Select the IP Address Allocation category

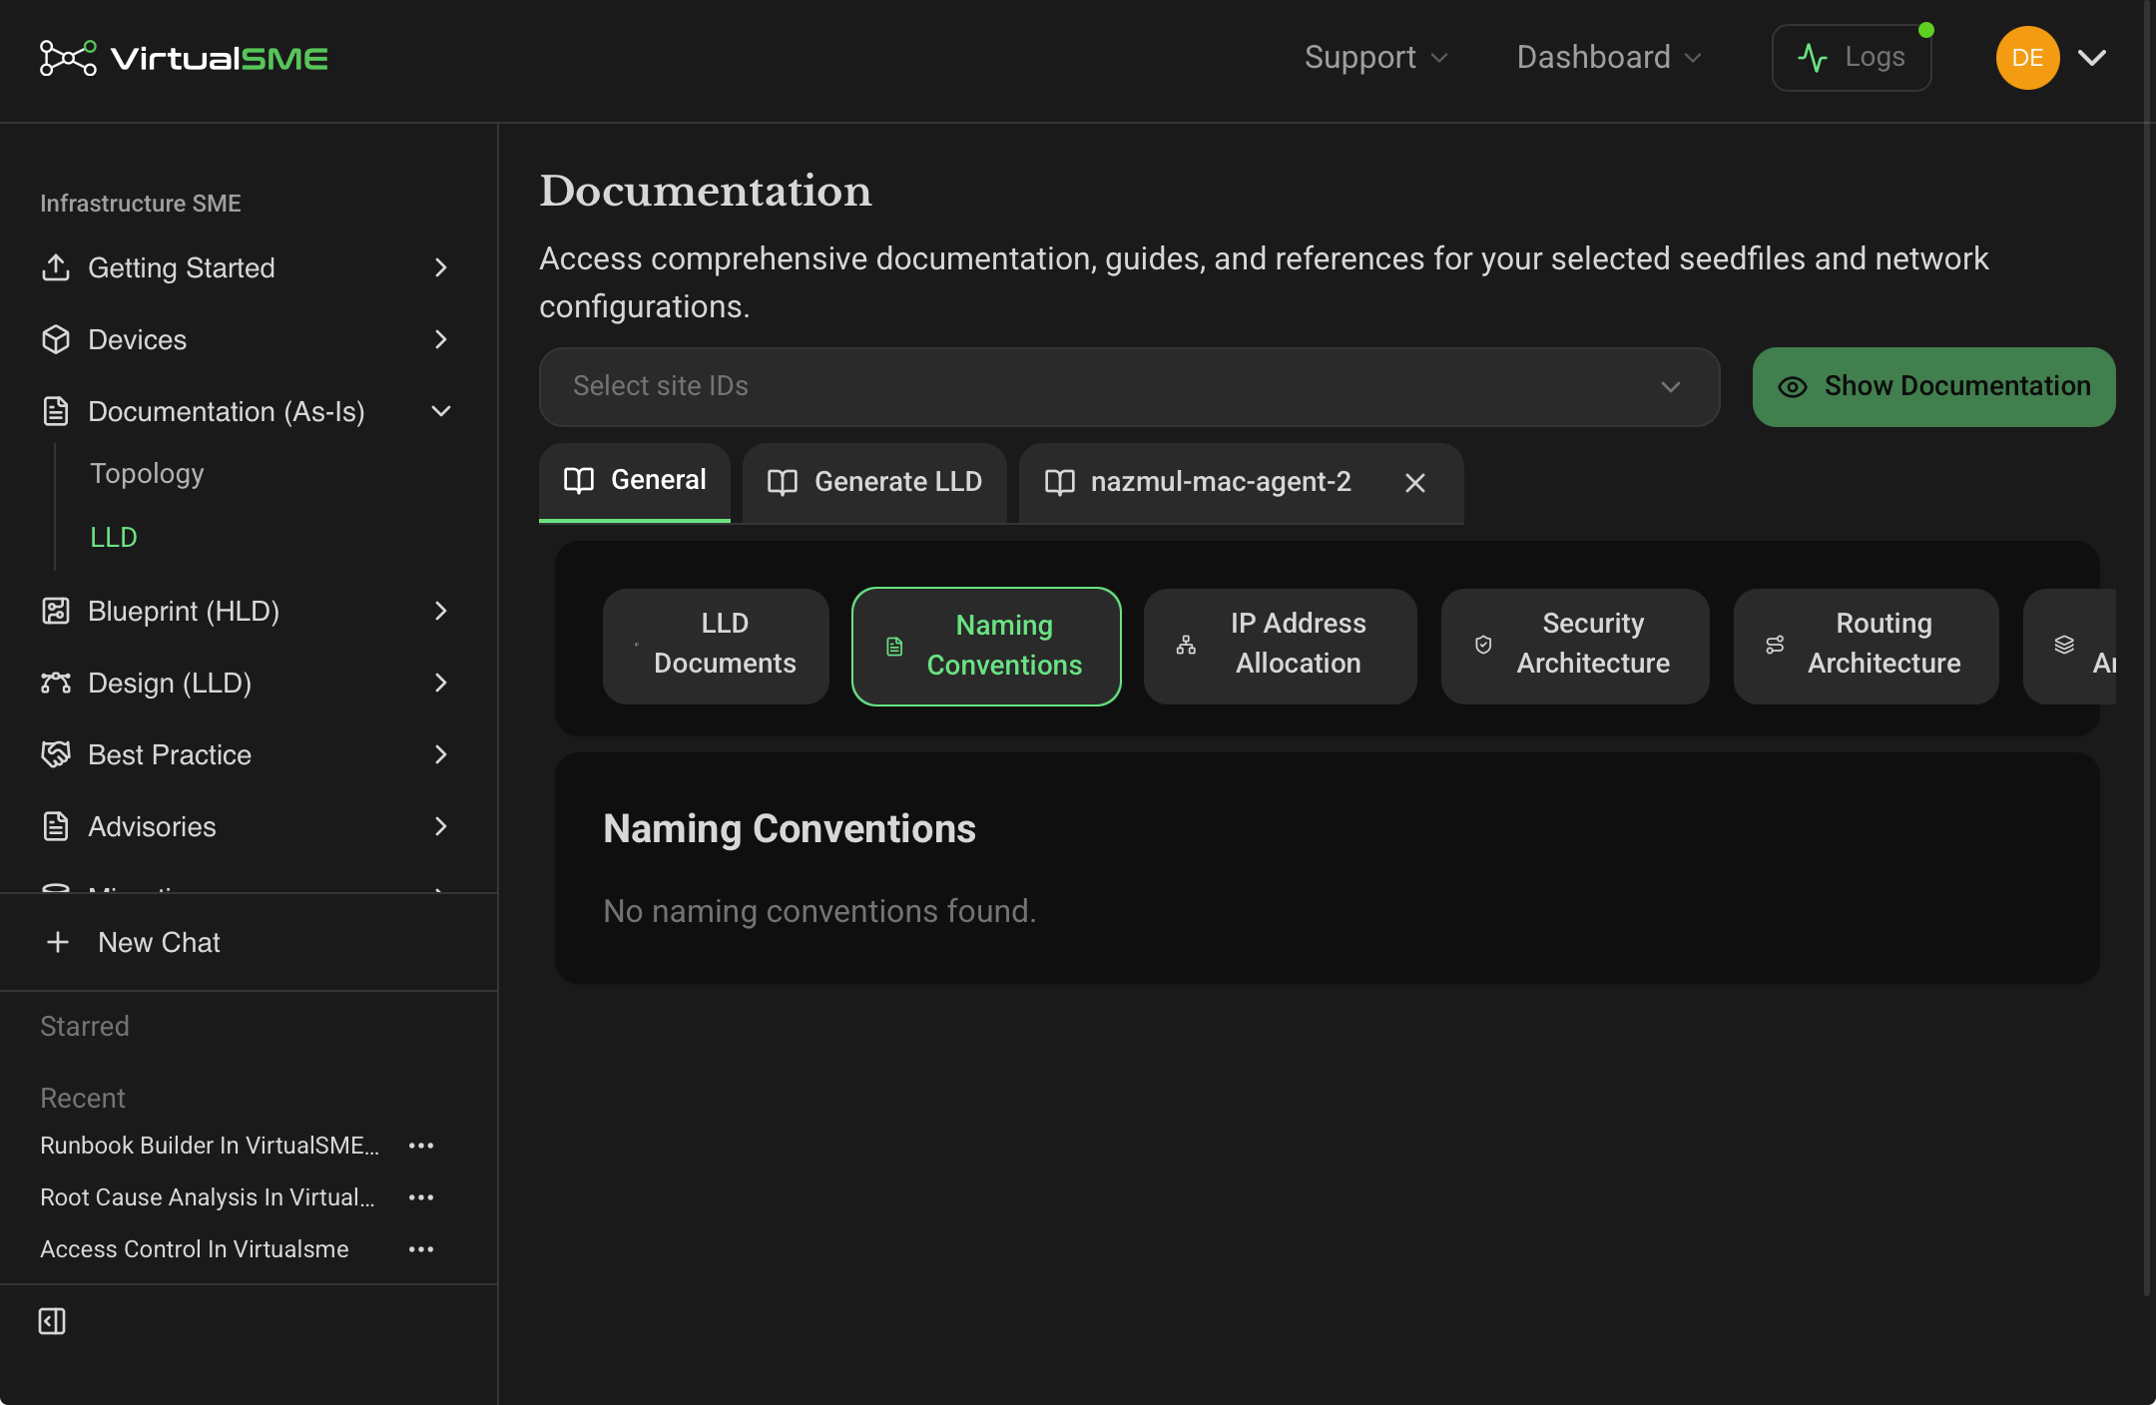[x=1280, y=646]
